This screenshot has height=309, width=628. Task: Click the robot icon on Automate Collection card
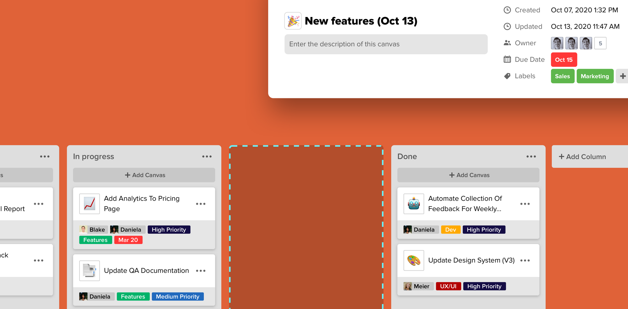(x=414, y=204)
